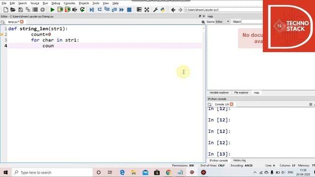Click In [13] console prompt
Screen dimensions: 315x177
[x=219, y=154]
